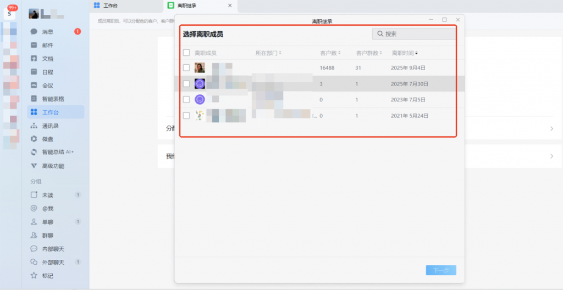This screenshot has width=563, height=290.
Task: Check the member with 16488 customers
Action: pyautogui.click(x=186, y=67)
